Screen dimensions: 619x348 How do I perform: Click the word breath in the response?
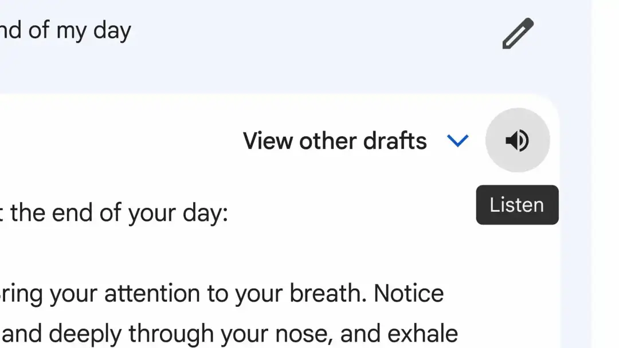point(328,293)
